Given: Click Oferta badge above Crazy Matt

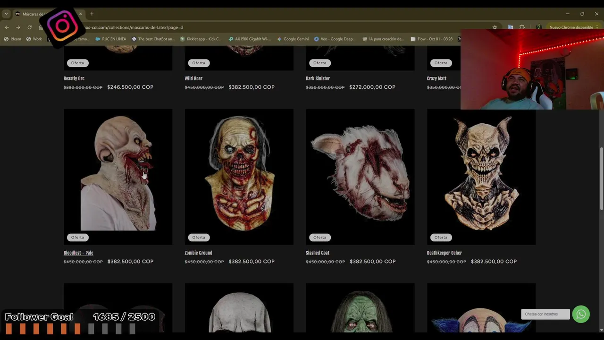Looking at the screenshot, I should (441, 63).
